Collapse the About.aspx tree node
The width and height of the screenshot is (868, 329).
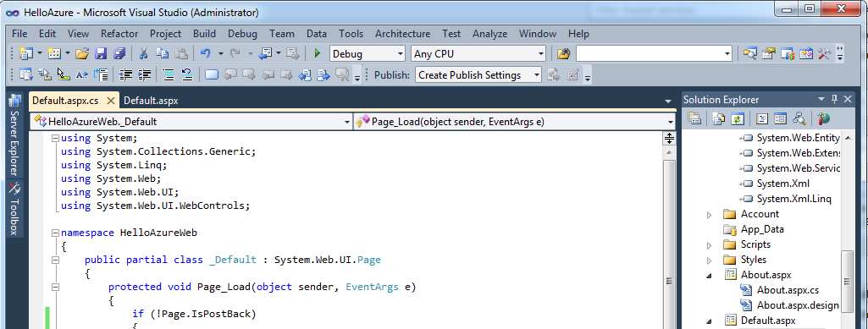point(709,276)
